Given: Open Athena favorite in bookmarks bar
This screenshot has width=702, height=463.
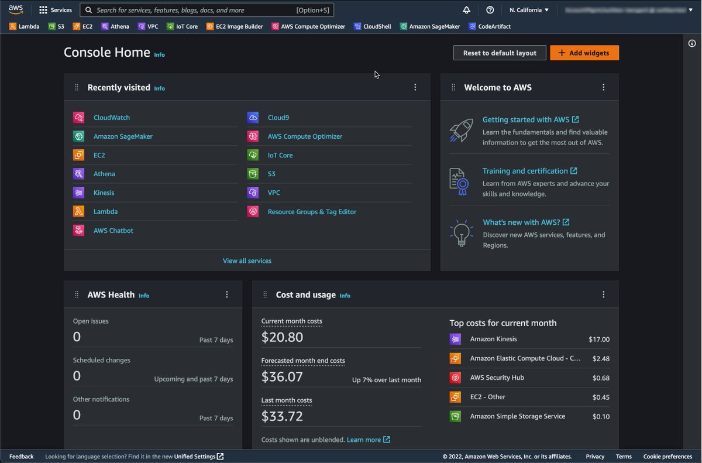Looking at the screenshot, I should (x=115, y=26).
